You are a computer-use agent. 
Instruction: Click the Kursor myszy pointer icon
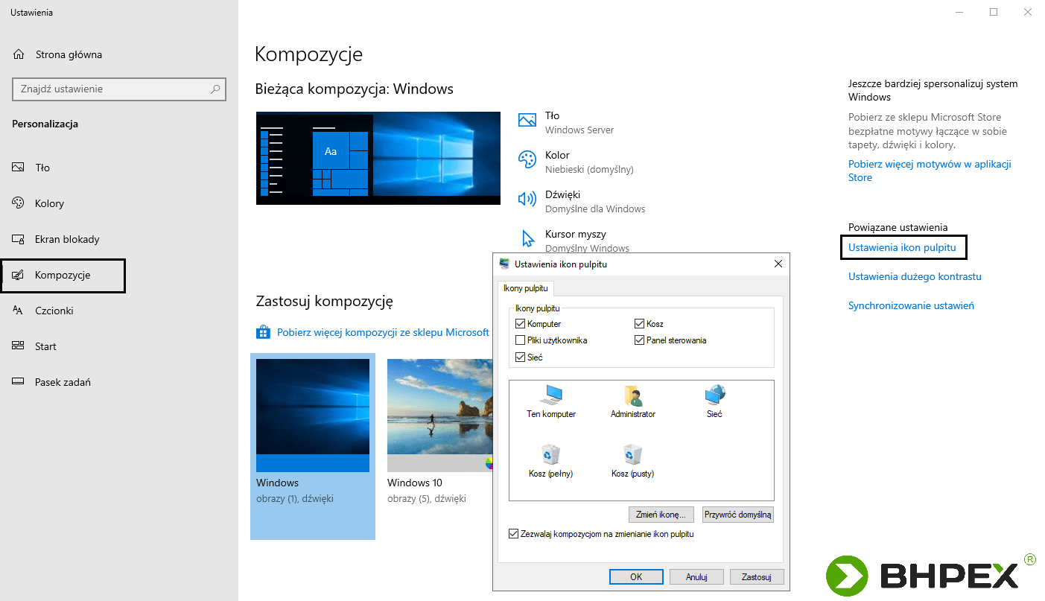[528, 238]
